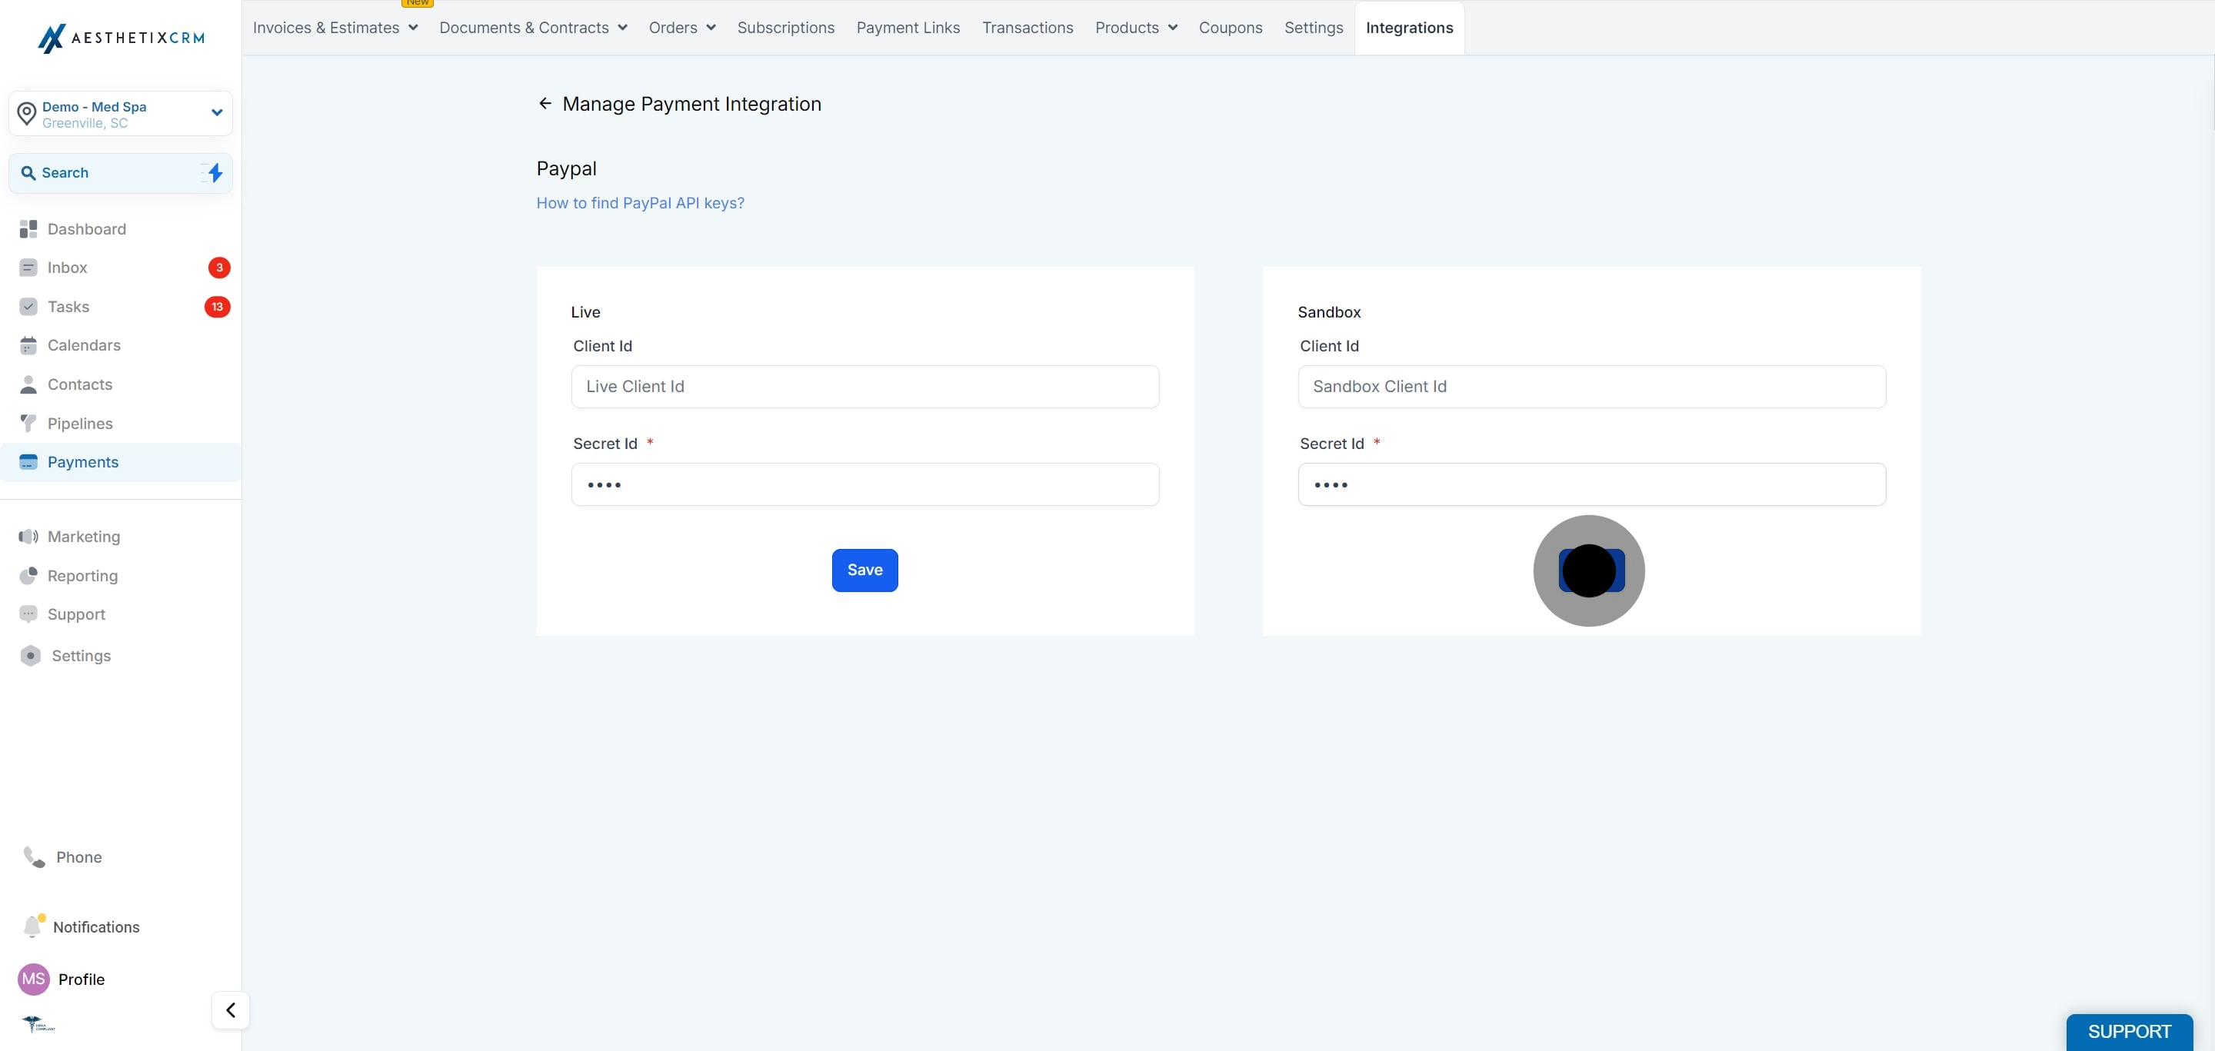The height and width of the screenshot is (1051, 2215).
Task: Open the Subscriptions tab
Action: click(785, 28)
